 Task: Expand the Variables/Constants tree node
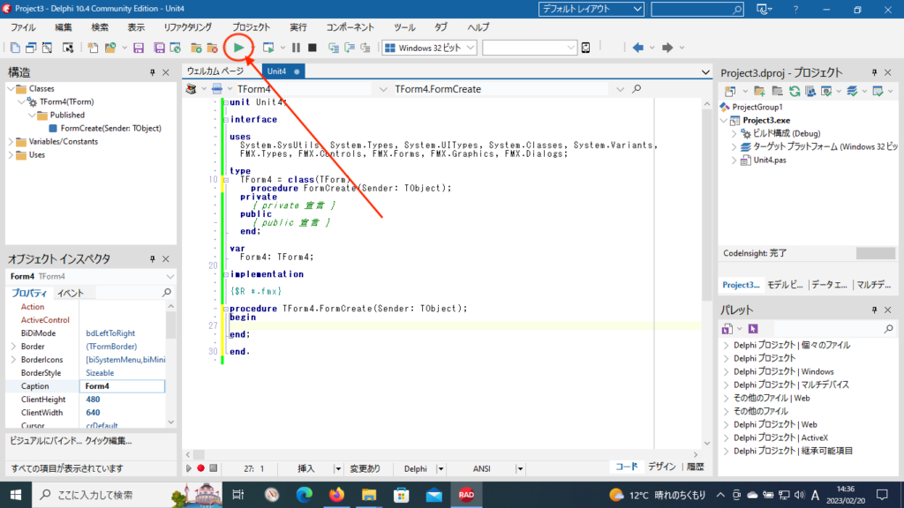[11, 141]
